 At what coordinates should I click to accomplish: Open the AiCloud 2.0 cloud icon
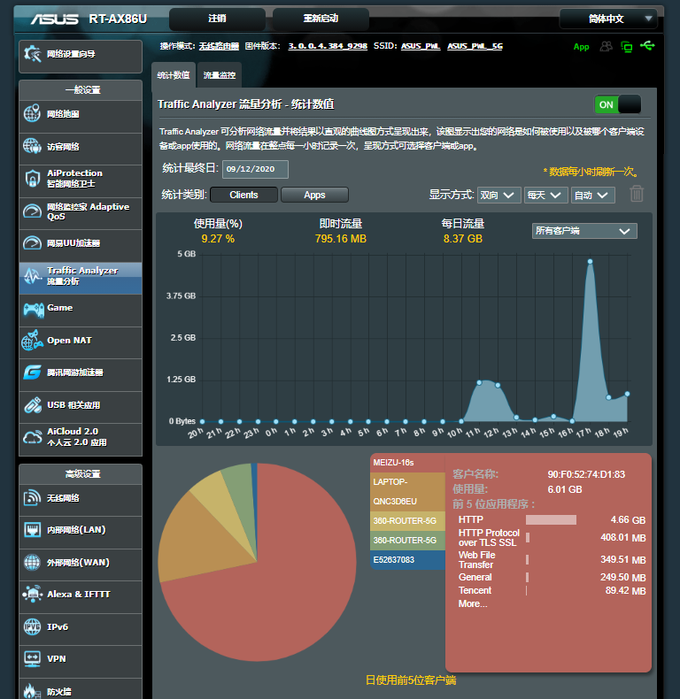tap(32, 437)
